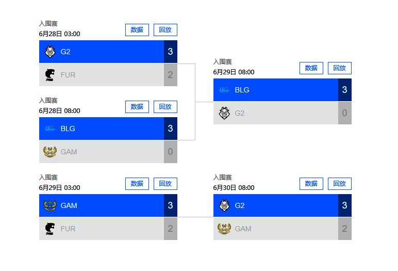This screenshot has height=271, width=398.
Task: Click BLG logo in the June 29 08:00 match
Action: point(224,90)
